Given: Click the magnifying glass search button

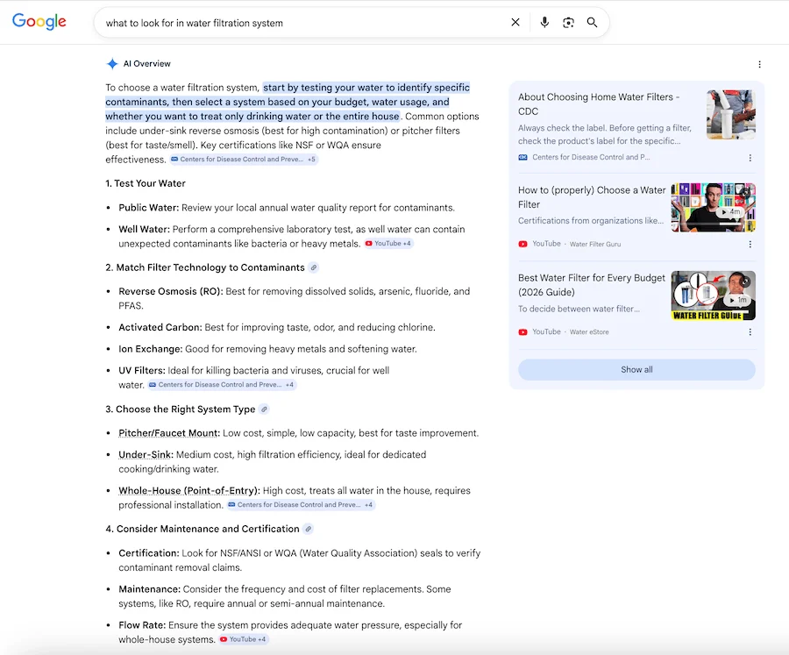Looking at the screenshot, I should click(593, 23).
